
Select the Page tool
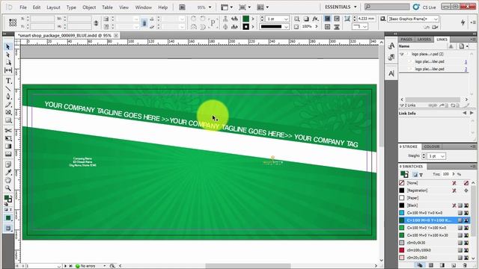[x=8, y=63]
